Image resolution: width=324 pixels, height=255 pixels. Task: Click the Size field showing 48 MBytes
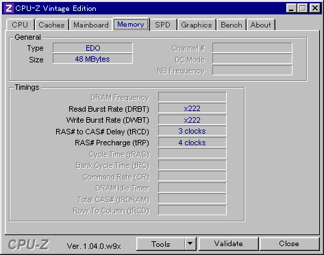(x=92, y=59)
